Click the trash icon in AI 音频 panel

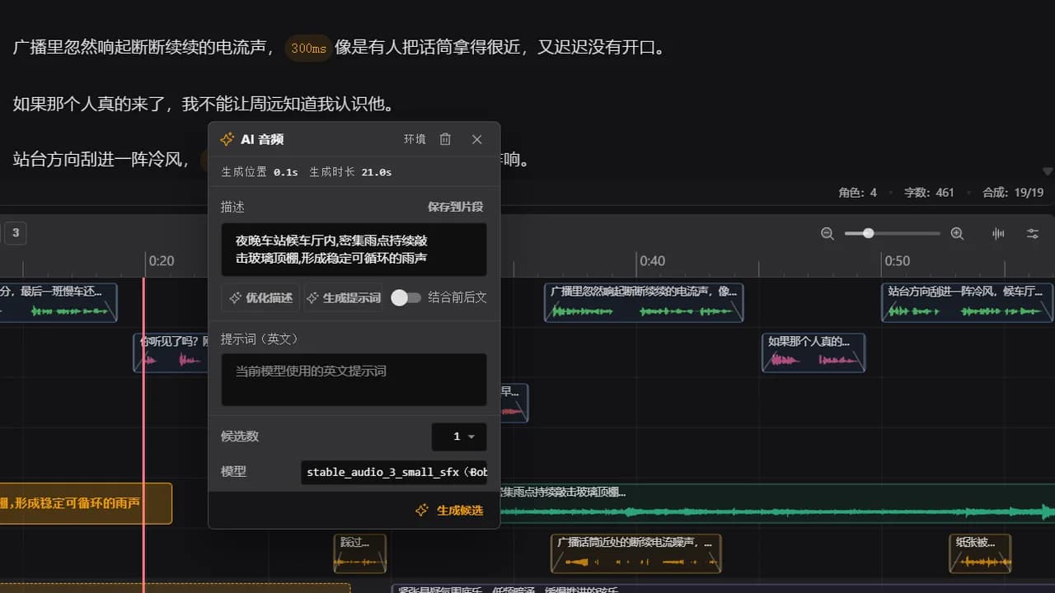pos(445,139)
